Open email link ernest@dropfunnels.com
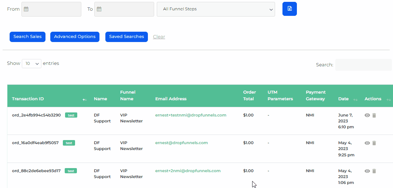The image size is (393, 188). [x=182, y=143]
